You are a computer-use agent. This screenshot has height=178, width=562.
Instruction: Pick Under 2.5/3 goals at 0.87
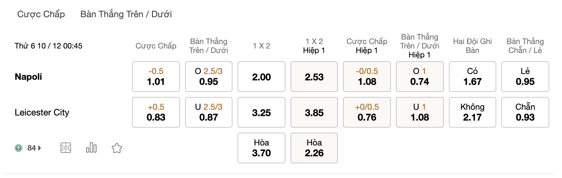[209, 112]
